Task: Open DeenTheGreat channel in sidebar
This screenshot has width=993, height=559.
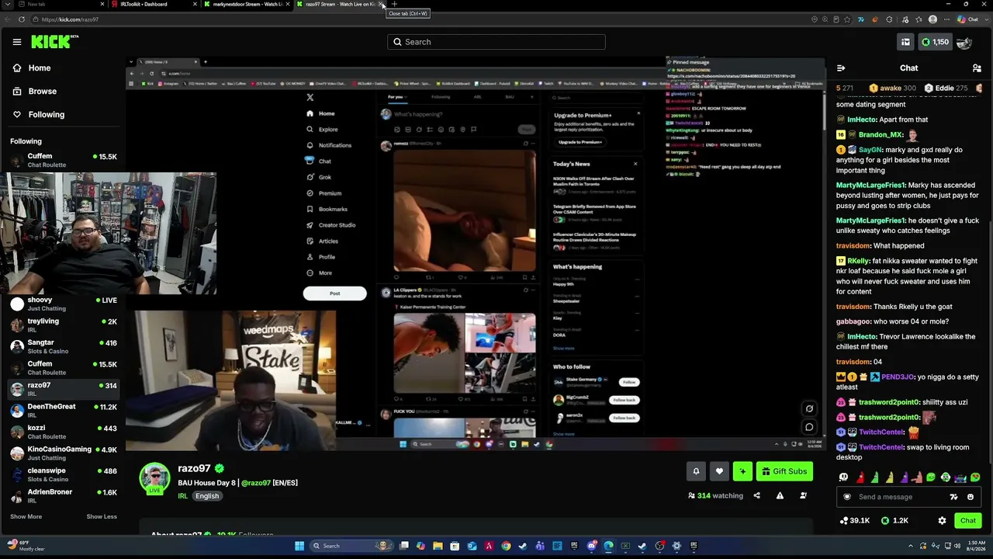Action: pyautogui.click(x=64, y=411)
